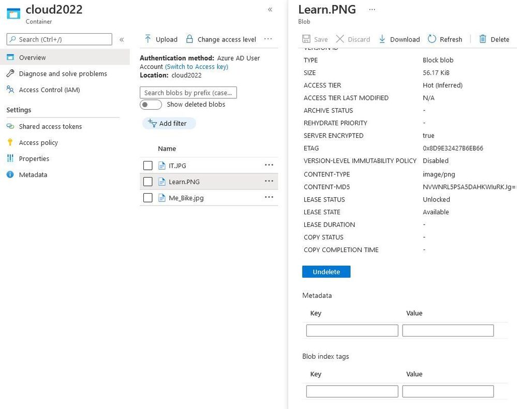517x409 pixels.
Task: Check the Me_Bike.jpg checkbox
Action: pyautogui.click(x=147, y=198)
